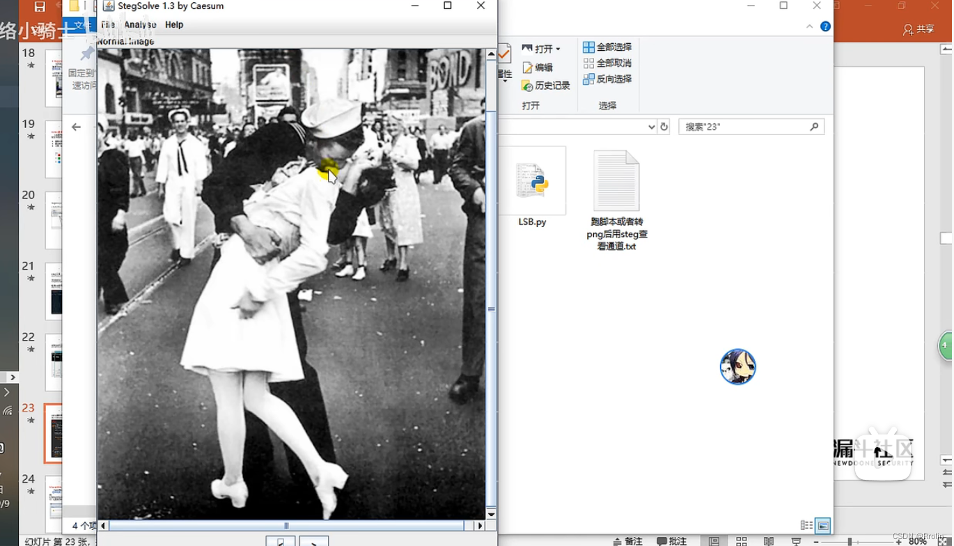The width and height of the screenshot is (954, 546).
Task: Select slide 19 thumbnail in PowerPoint
Action: pyautogui.click(x=54, y=149)
